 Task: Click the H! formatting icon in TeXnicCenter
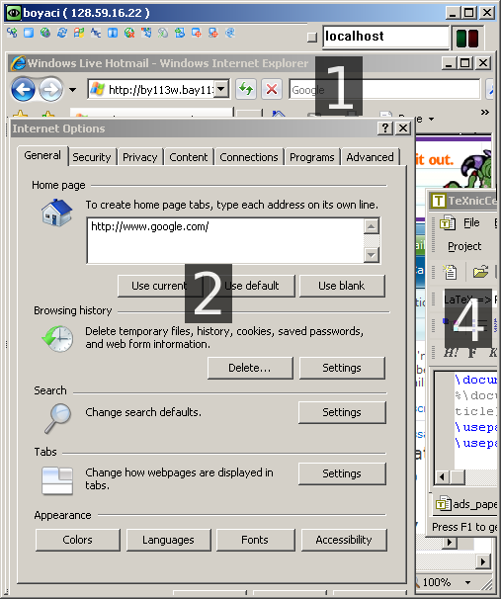coord(451,352)
